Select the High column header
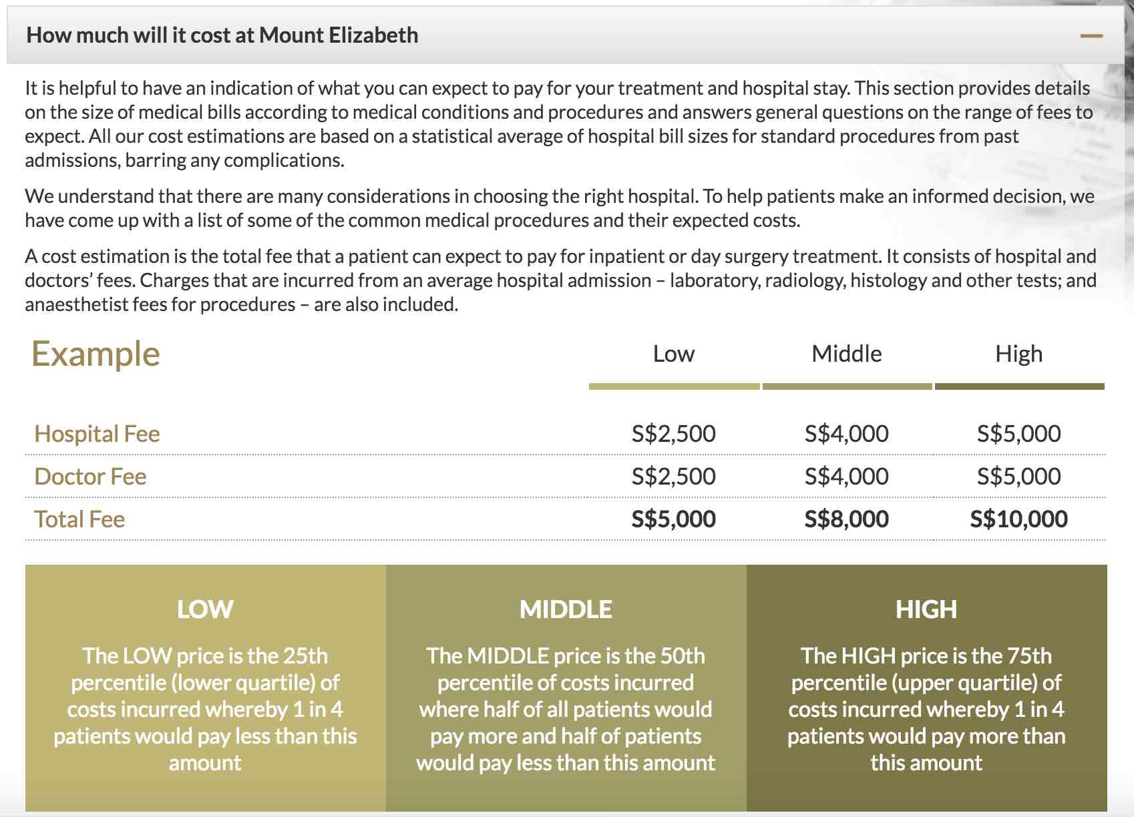 coord(1018,354)
